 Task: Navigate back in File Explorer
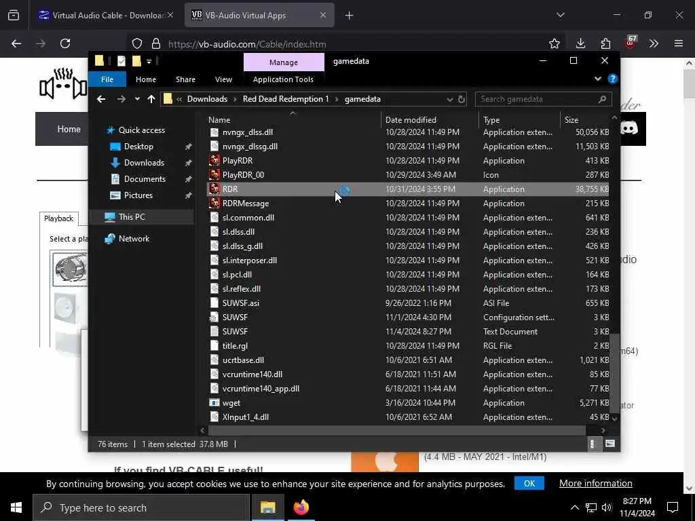[101, 99]
